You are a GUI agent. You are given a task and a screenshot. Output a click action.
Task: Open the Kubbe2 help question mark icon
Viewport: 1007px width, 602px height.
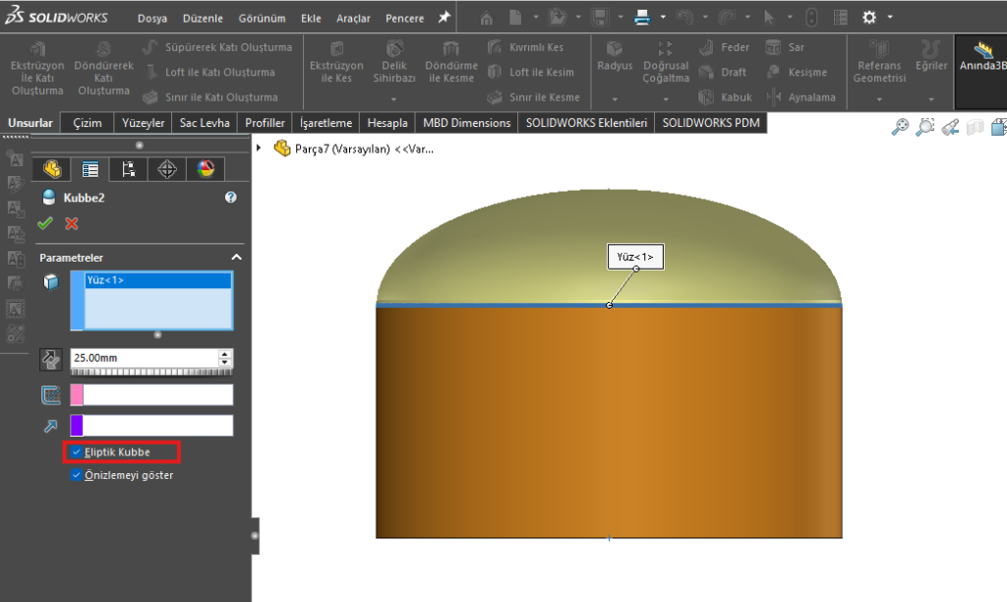coord(231,198)
